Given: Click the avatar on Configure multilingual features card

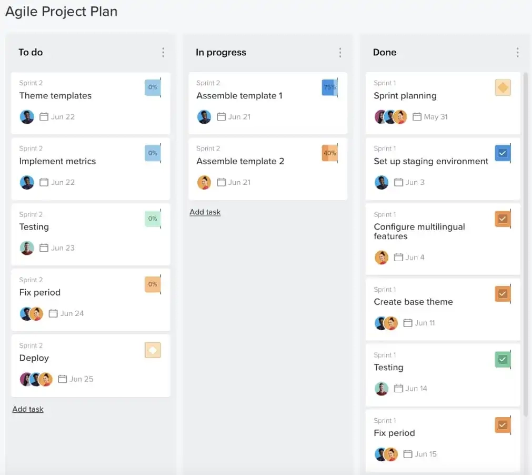Looking at the screenshot, I should tap(382, 257).
